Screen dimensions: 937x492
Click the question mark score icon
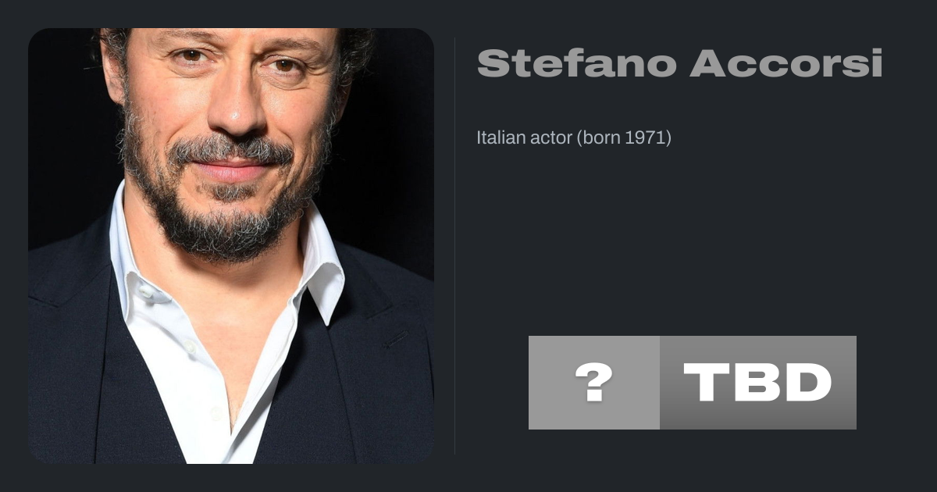(x=593, y=383)
